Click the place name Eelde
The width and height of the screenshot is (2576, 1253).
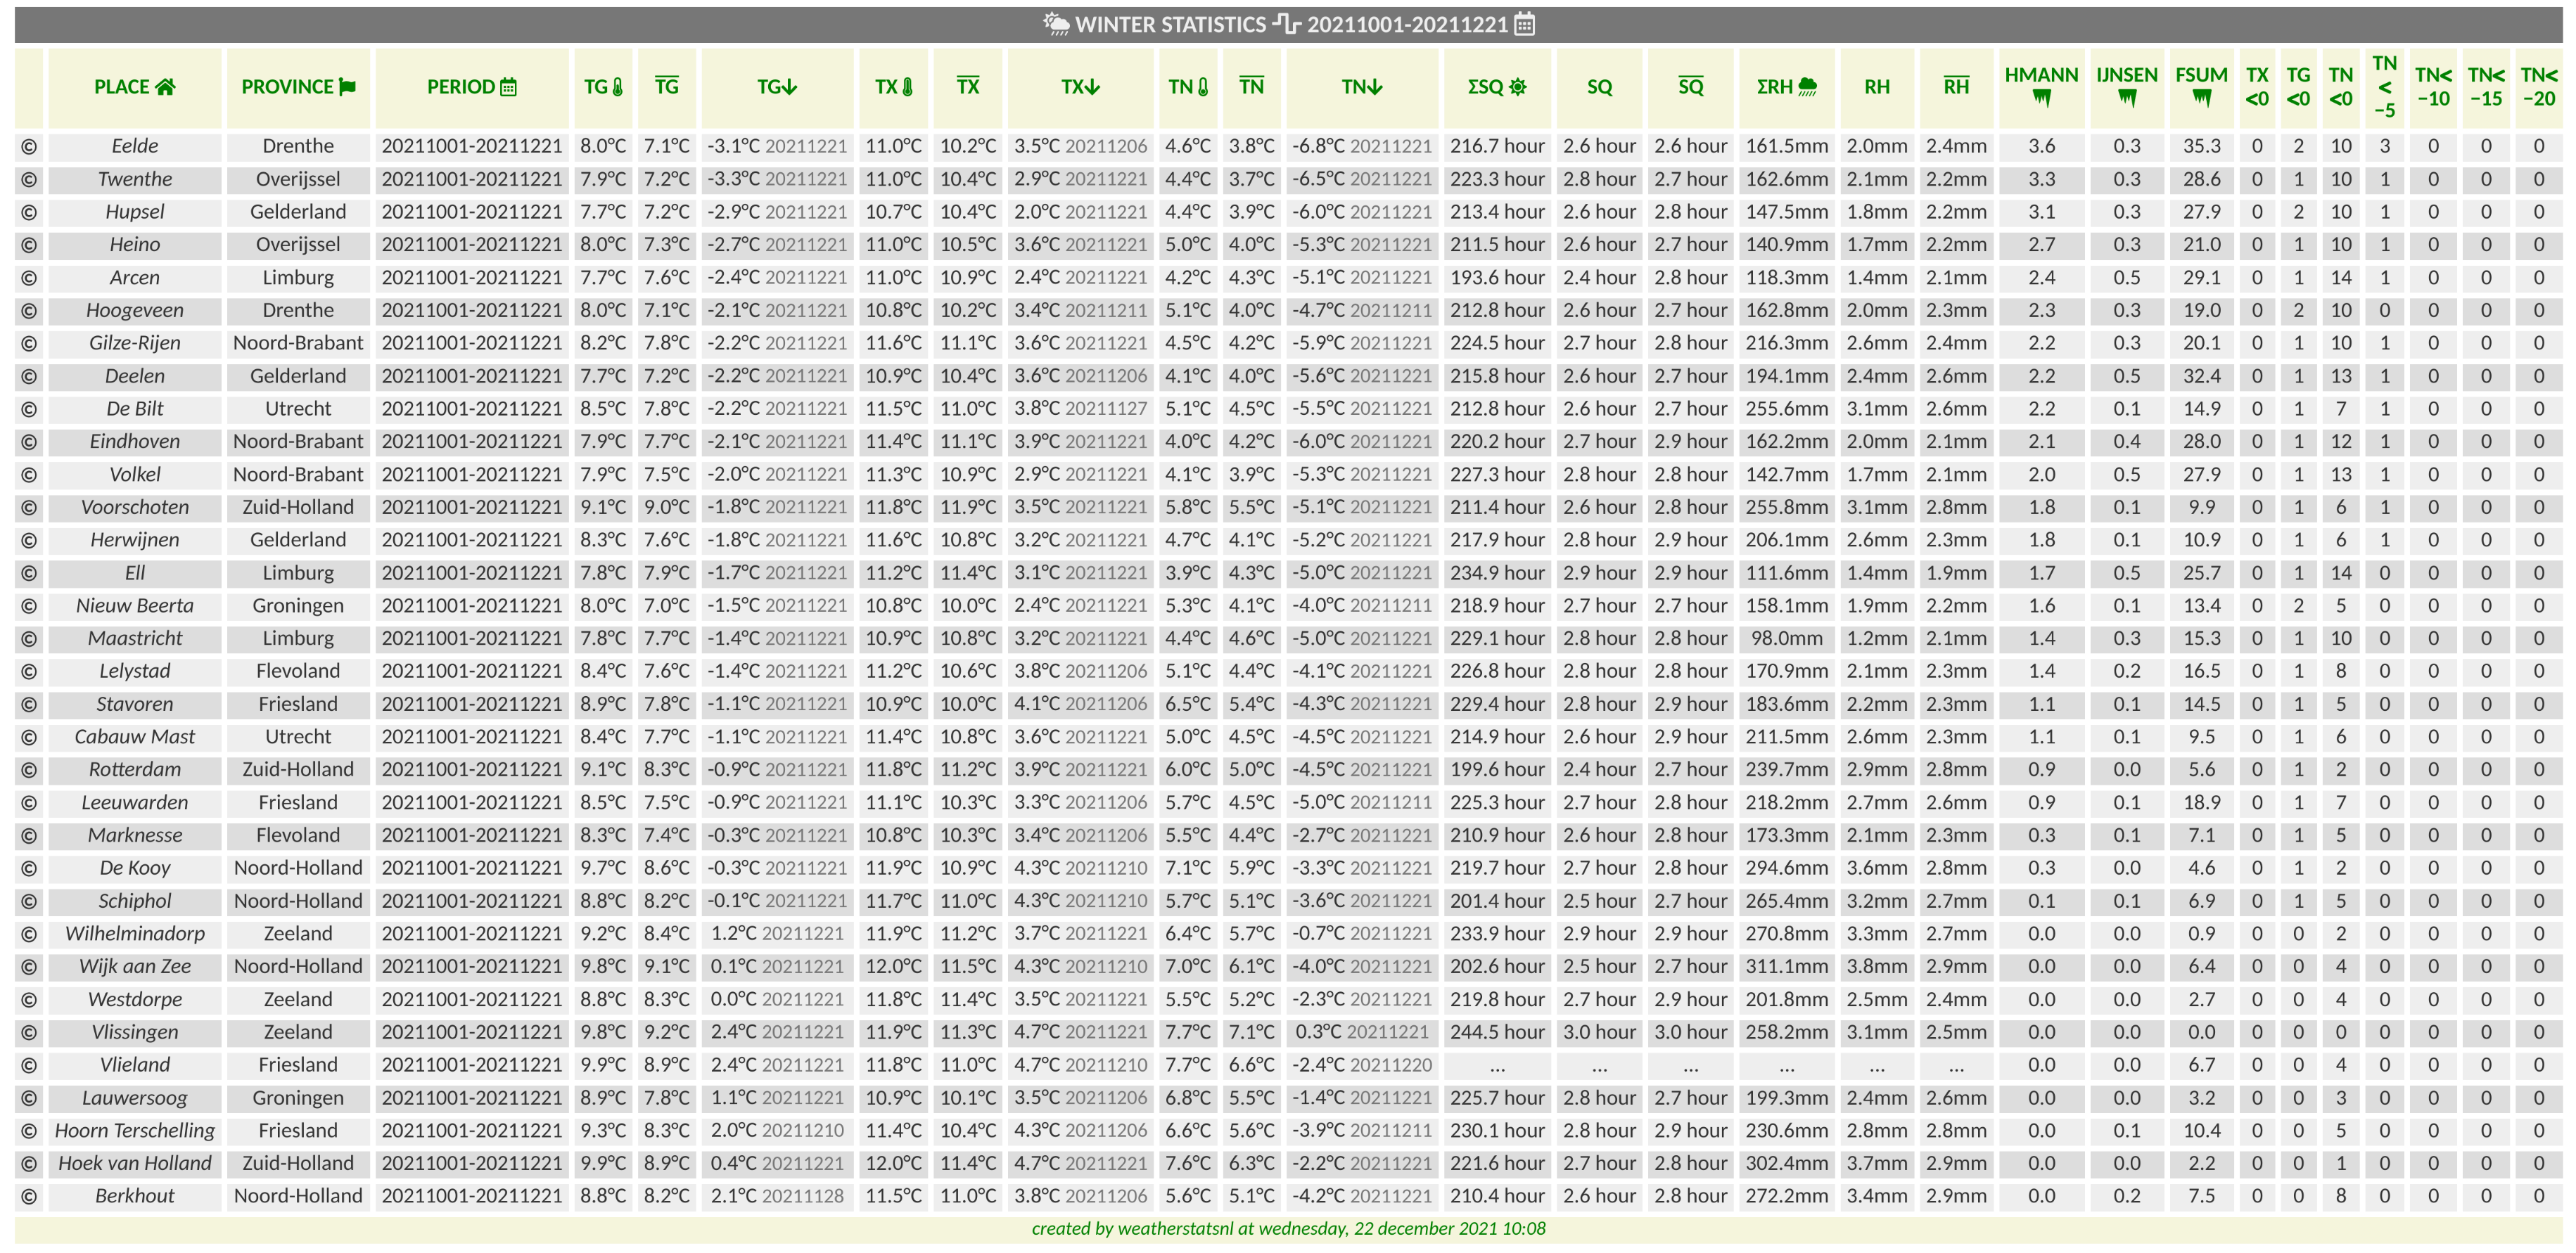[135, 146]
